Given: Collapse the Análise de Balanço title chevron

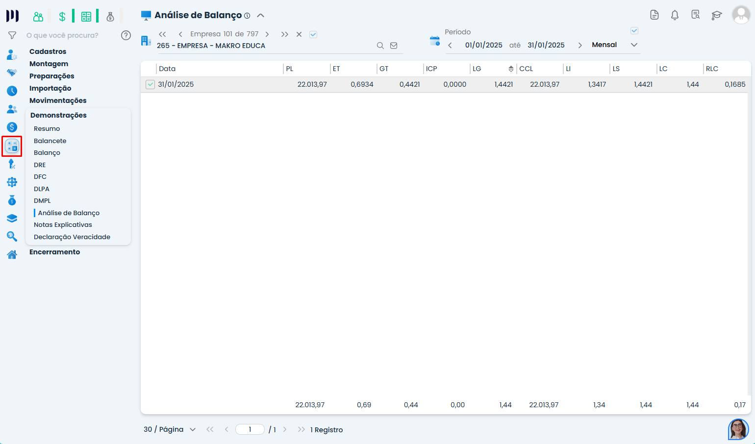Looking at the screenshot, I should (261, 16).
